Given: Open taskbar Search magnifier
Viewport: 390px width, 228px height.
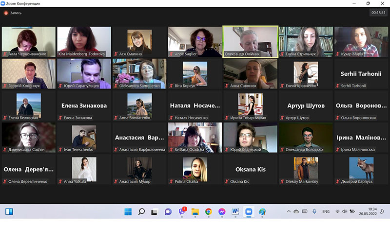Looking at the screenshot, I should tap(141, 211).
